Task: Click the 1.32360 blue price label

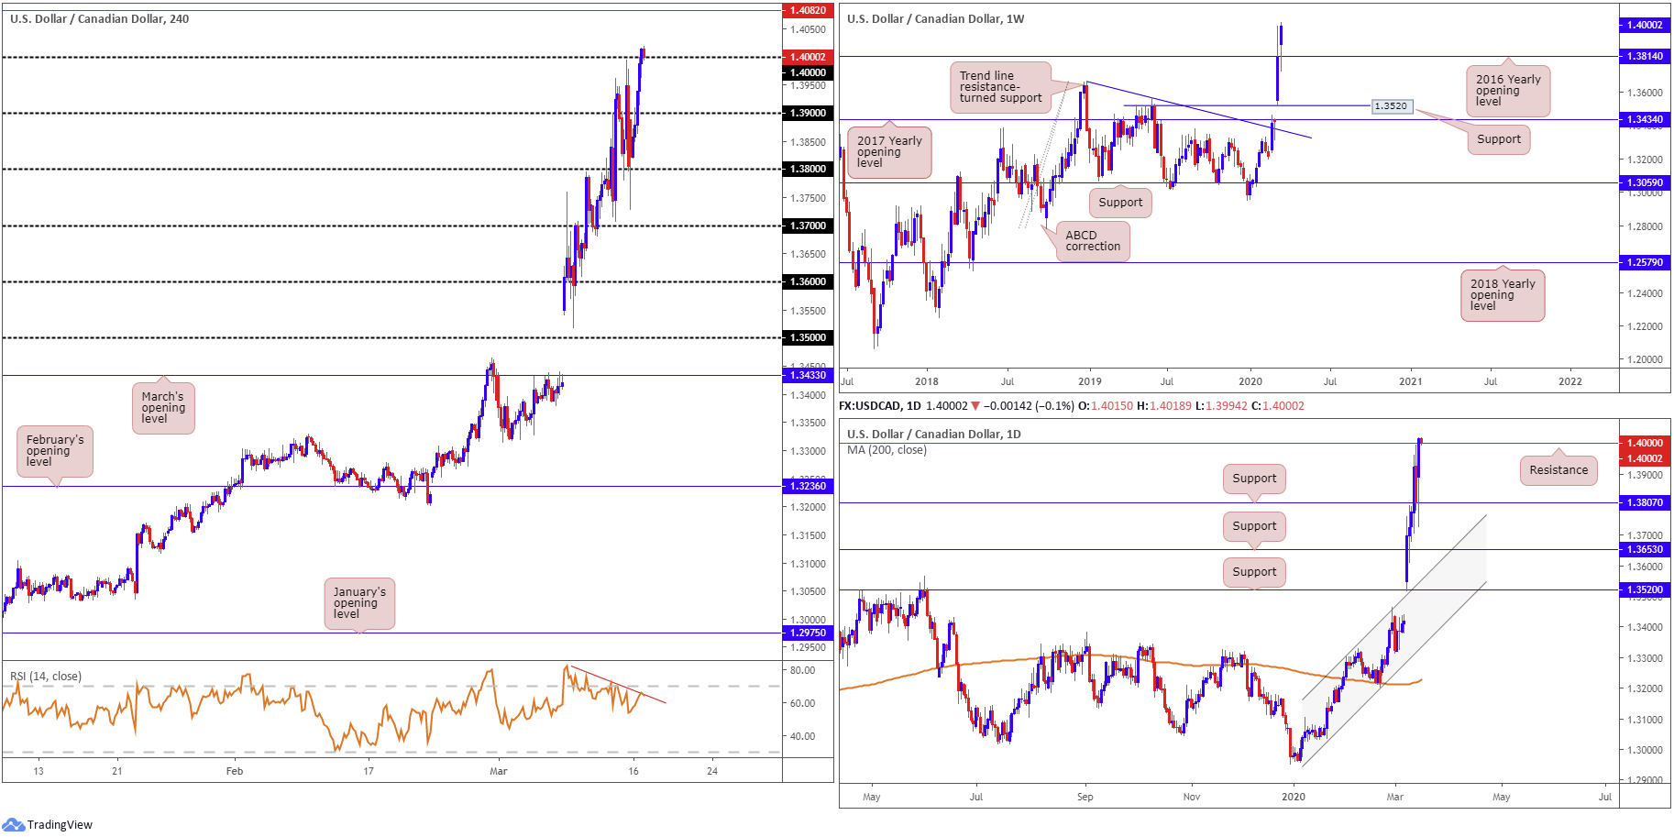Action: [808, 486]
